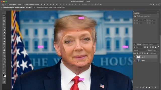Open the Opacity slider arrow
The height and width of the screenshot is (90, 161).
pos(158,50)
